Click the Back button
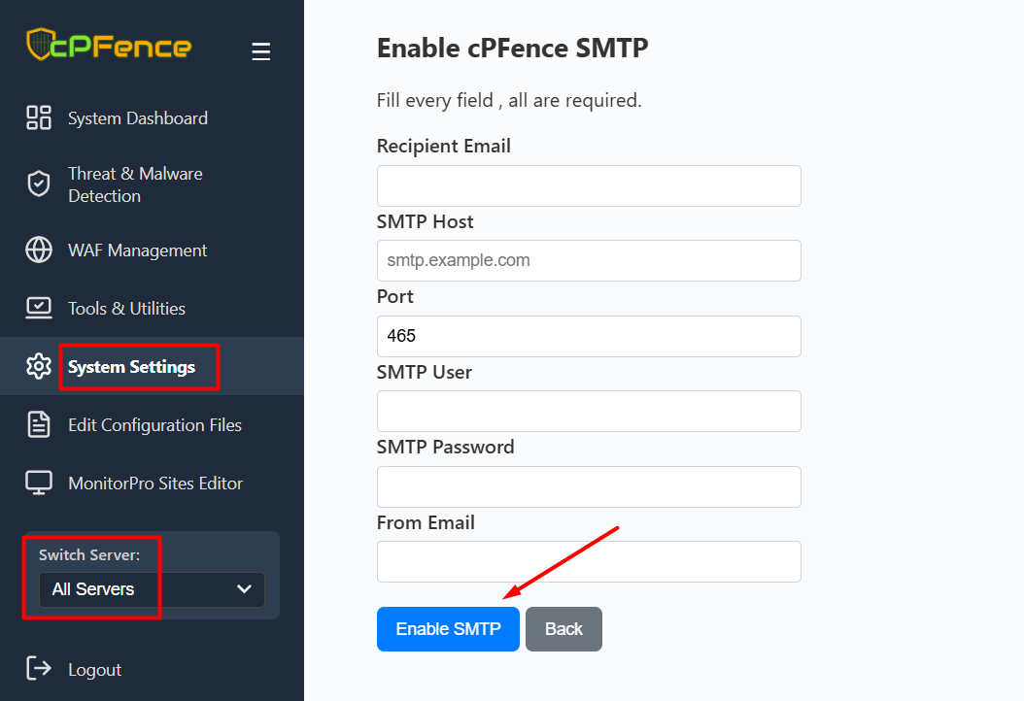Screen dimensions: 1024x701 click(x=563, y=629)
